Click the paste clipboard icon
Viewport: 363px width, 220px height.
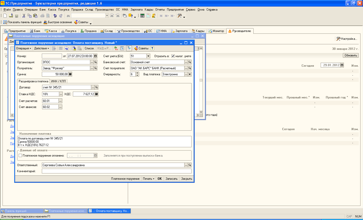click(x=35, y=16)
